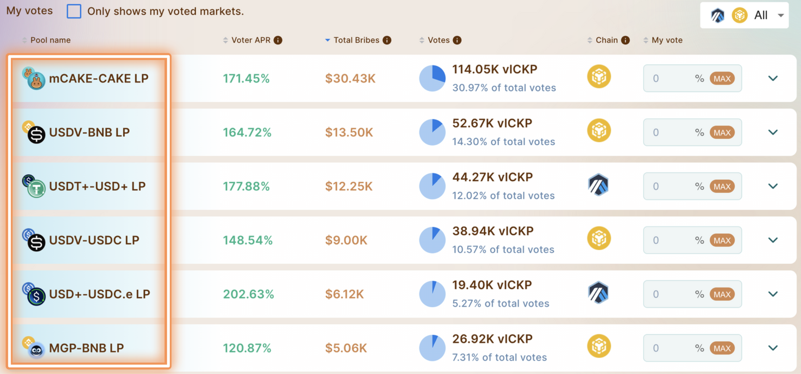801x374 pixels.
Task: Expand the MGP-BNB LP row chevron
Action: [773, 348]
